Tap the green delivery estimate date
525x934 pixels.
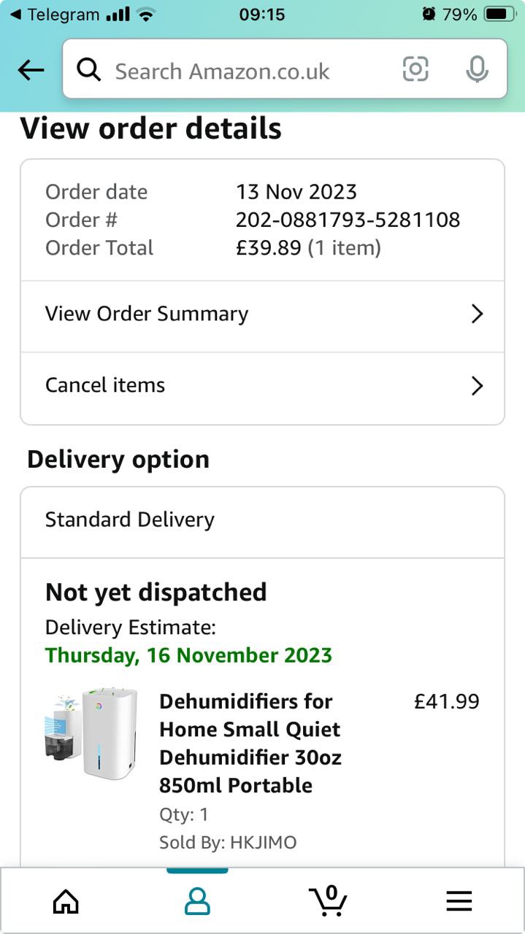pos(188,655)
